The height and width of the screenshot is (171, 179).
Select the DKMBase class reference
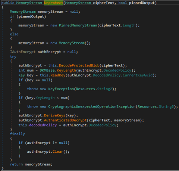coord(47,71)
